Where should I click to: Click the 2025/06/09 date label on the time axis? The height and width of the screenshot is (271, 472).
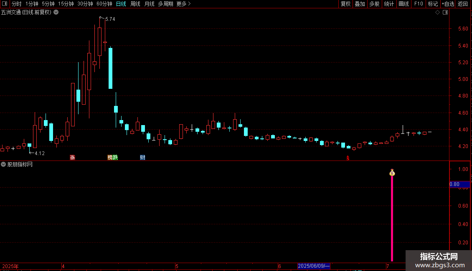(x=314, y=266)
